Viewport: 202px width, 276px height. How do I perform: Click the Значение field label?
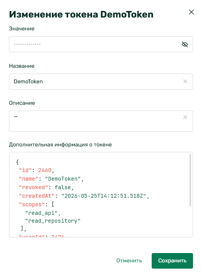point(22,28)
